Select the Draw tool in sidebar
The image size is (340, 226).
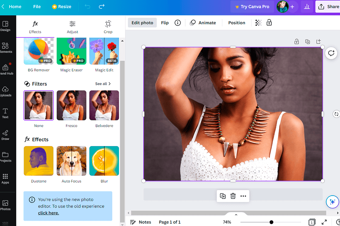click(5, 135)
